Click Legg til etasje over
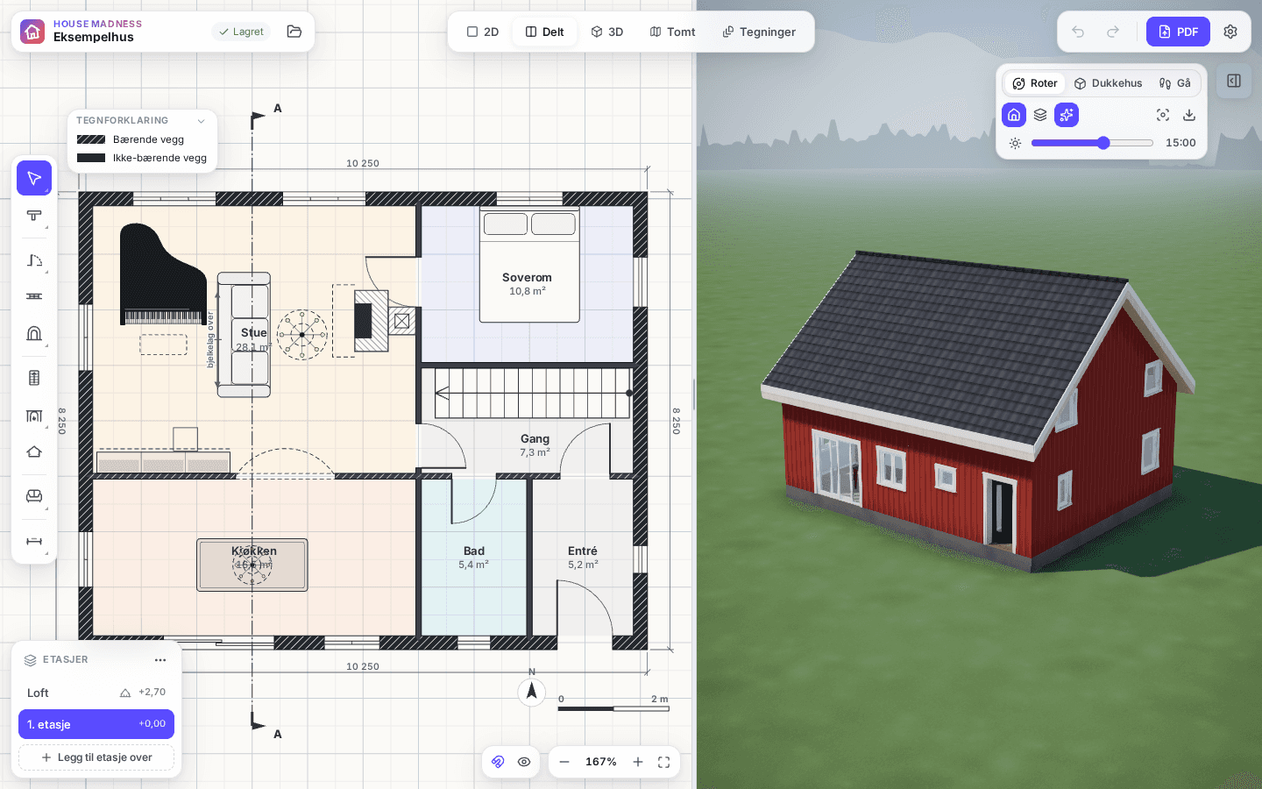This screenshot has width=1262, height=789. [96, 757]
